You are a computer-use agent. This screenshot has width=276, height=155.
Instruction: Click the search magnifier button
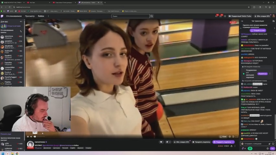tap(151, 16)
